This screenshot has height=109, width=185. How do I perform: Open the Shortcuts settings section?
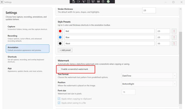27,59
